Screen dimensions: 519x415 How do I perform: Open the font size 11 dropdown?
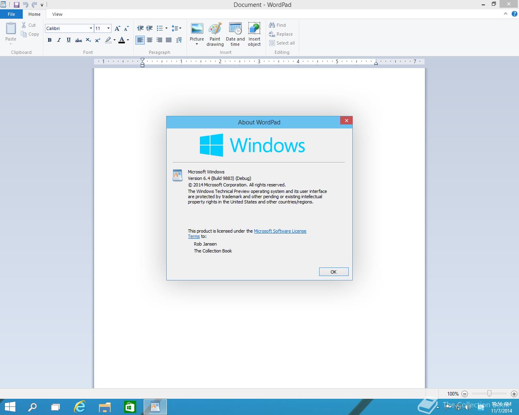(108, 28)
